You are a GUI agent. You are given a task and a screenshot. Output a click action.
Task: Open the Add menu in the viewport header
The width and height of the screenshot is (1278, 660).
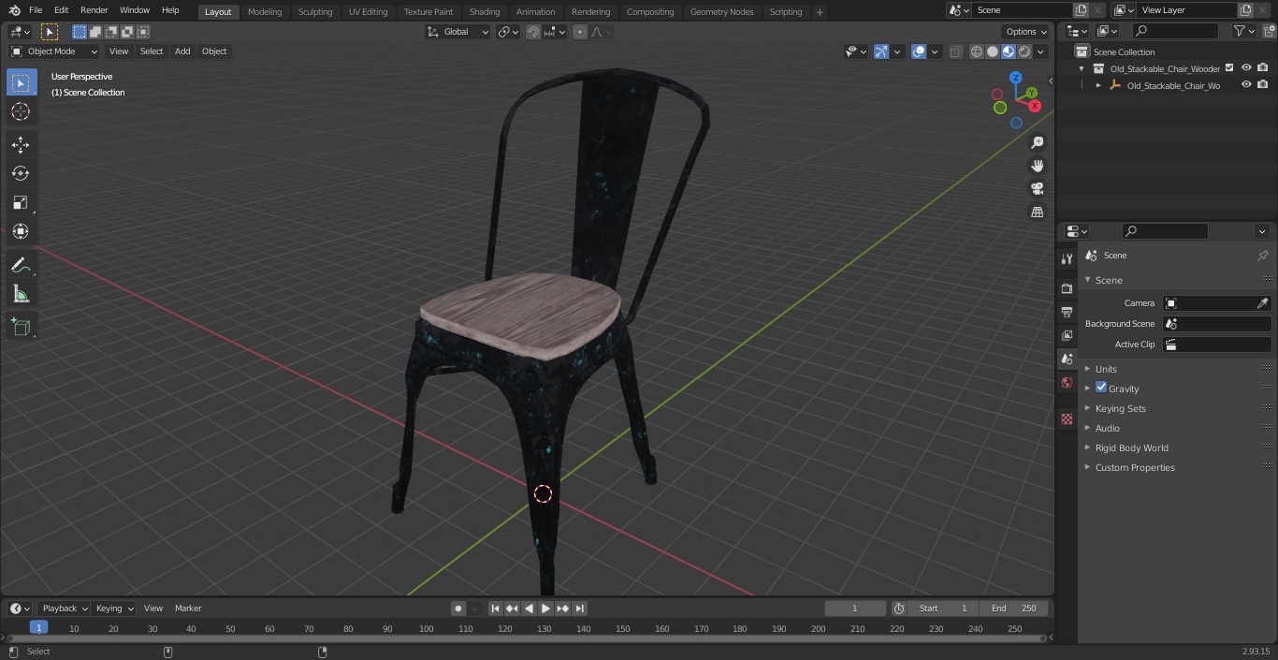(x=182, y=51)
